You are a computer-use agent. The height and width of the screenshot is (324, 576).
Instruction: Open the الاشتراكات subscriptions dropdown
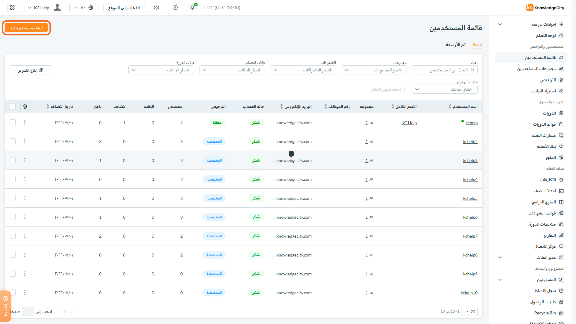[303, 70]
